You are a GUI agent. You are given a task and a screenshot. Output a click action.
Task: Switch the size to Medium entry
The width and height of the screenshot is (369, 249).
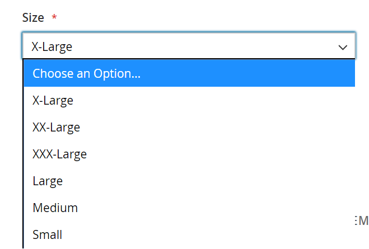tap(55, 208)
